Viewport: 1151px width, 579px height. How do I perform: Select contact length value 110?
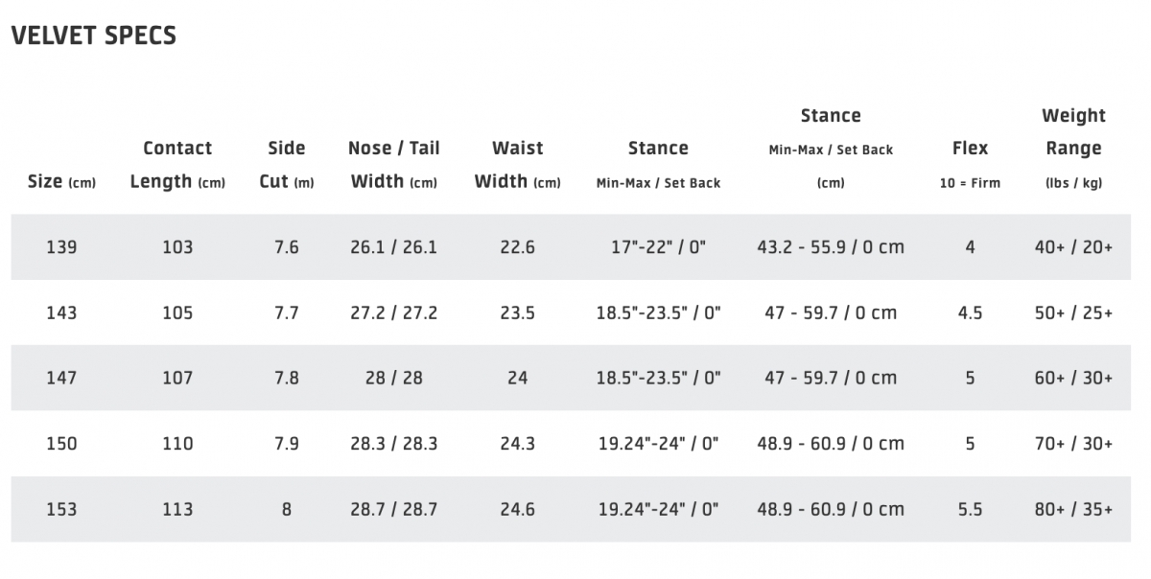coord(177,444)
